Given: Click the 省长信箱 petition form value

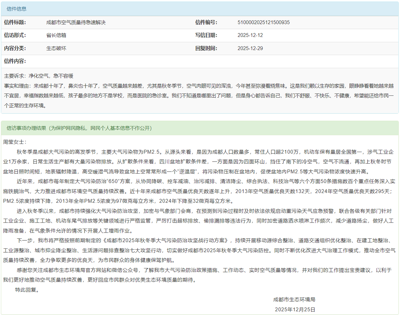Looking at the screenshot, I should [56, 35].
